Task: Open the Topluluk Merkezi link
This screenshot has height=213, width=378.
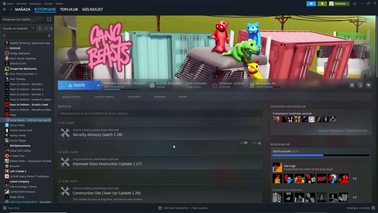Action: [104, 97]
